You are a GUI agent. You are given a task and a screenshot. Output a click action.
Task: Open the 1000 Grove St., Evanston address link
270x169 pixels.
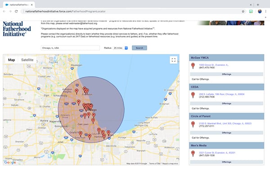click(x=214, y=65)
